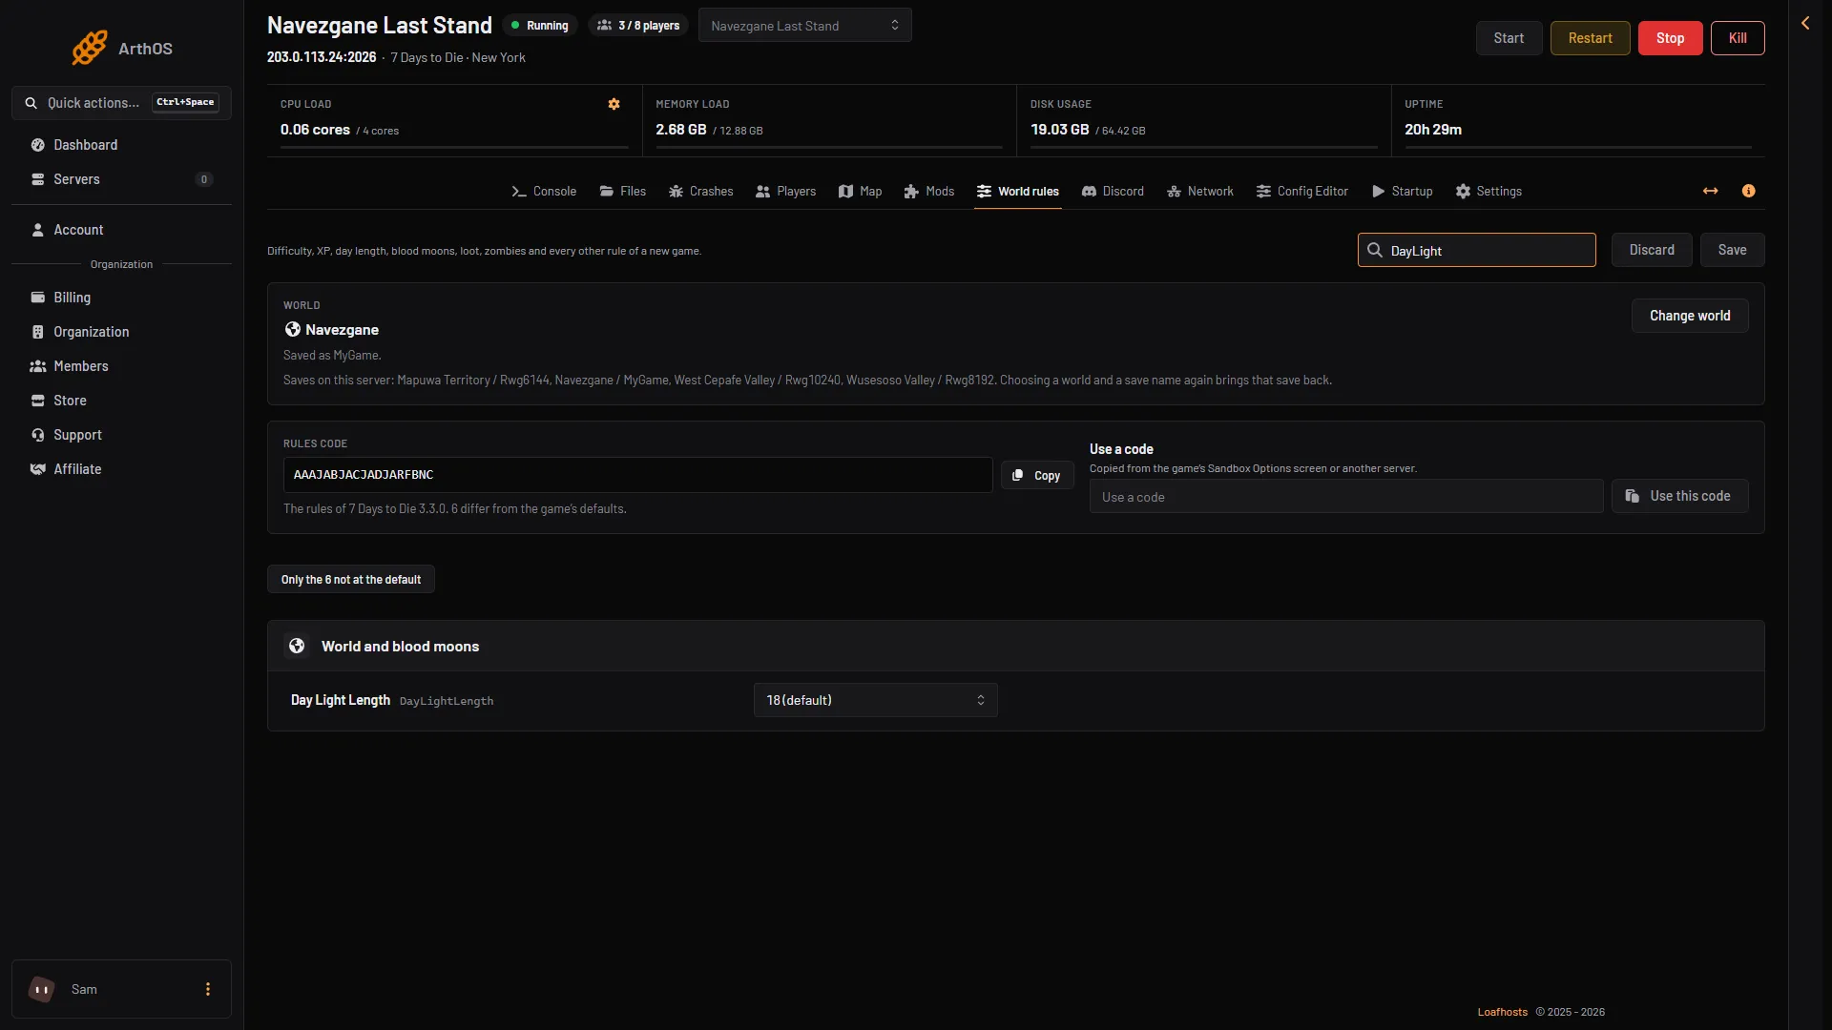This screenshot has height=1030, width=1832.
Task: Switch to the Crashes tab
Action: (x=701, y=192)
